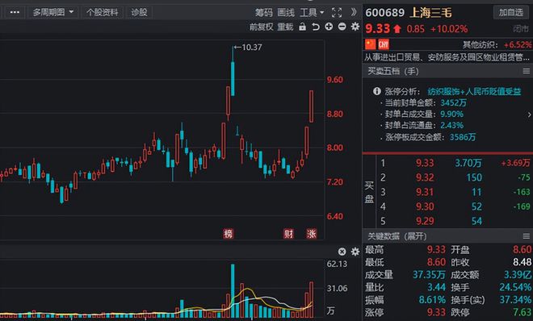
Task: Click the 涨 marker on the chart
Action: (312, 233)
